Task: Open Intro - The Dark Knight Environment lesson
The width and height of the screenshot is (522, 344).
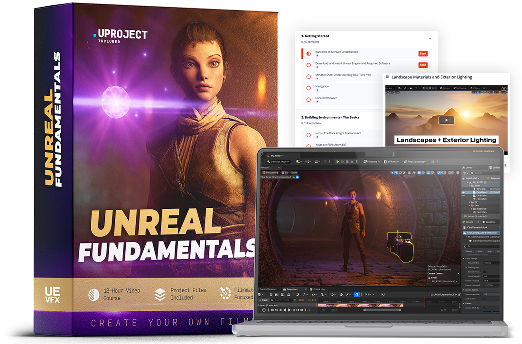Action: (338, 133)
